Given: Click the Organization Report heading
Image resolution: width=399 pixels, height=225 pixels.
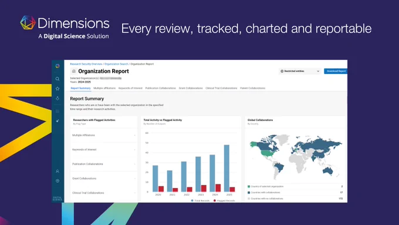Looking at the screenshot, I should pos(104,71).
